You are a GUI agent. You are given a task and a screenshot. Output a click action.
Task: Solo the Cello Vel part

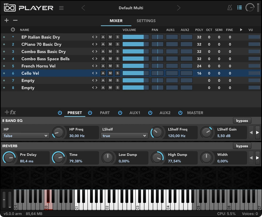coord(117,73)
